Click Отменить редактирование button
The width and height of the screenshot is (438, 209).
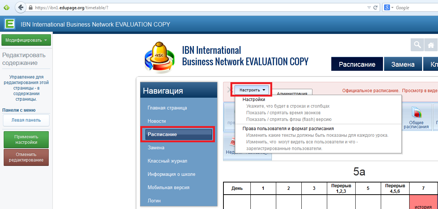pos(26,157)
